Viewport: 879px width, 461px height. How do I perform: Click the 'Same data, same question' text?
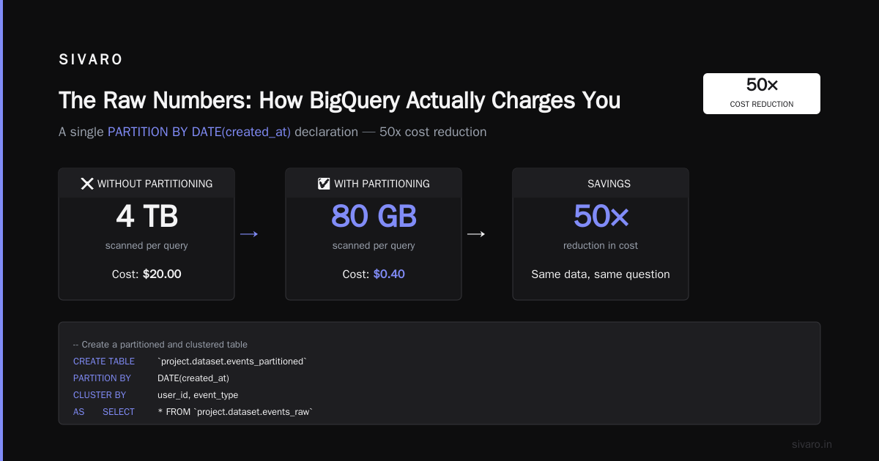(x=601, y=274)
